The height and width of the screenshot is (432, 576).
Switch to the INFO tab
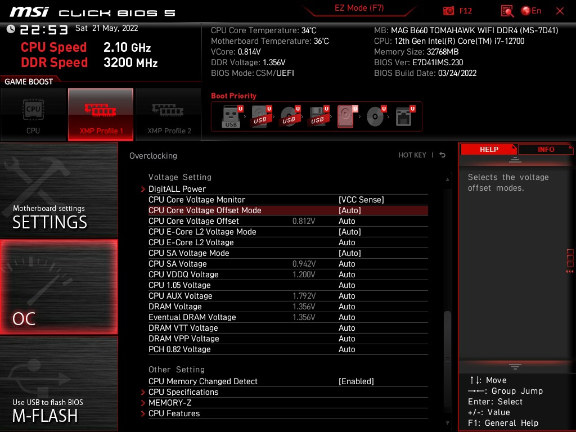[x=546, y=150]
